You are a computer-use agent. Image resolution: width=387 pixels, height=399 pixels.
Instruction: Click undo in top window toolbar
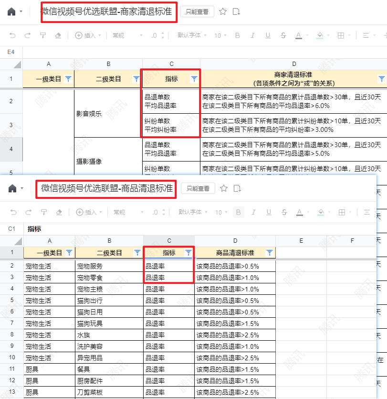click(12, 35)
